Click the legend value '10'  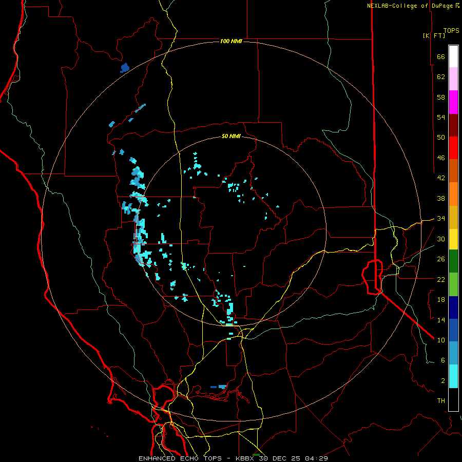click(x=441, y=340)
